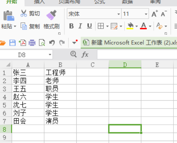Select cell containing 张三
The height and width of the screenshot is (143, 177).
click(28, 72)
